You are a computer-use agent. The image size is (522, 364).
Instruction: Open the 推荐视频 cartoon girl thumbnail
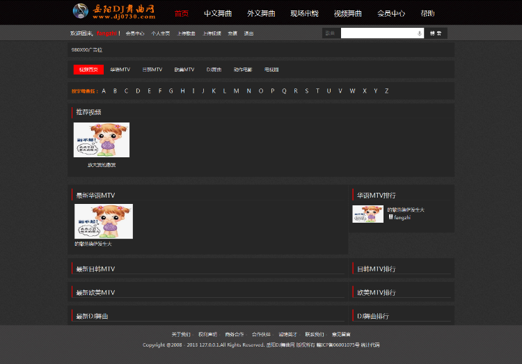(102, 140)
